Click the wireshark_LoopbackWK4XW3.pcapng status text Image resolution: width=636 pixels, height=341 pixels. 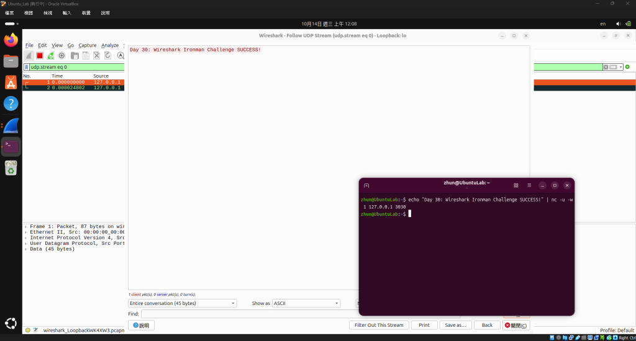(84, 330)
